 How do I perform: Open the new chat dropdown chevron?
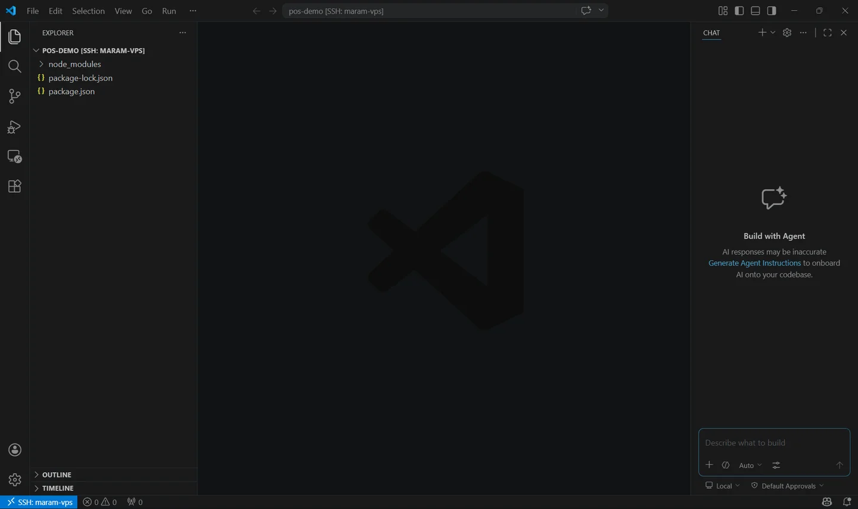click(773, 32)
